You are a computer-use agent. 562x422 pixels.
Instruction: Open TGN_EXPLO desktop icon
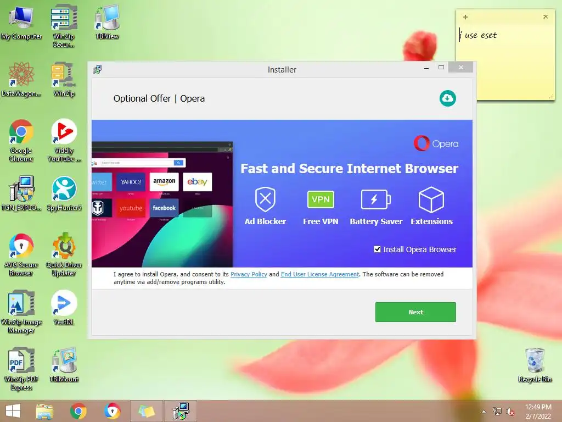(21, 194)
